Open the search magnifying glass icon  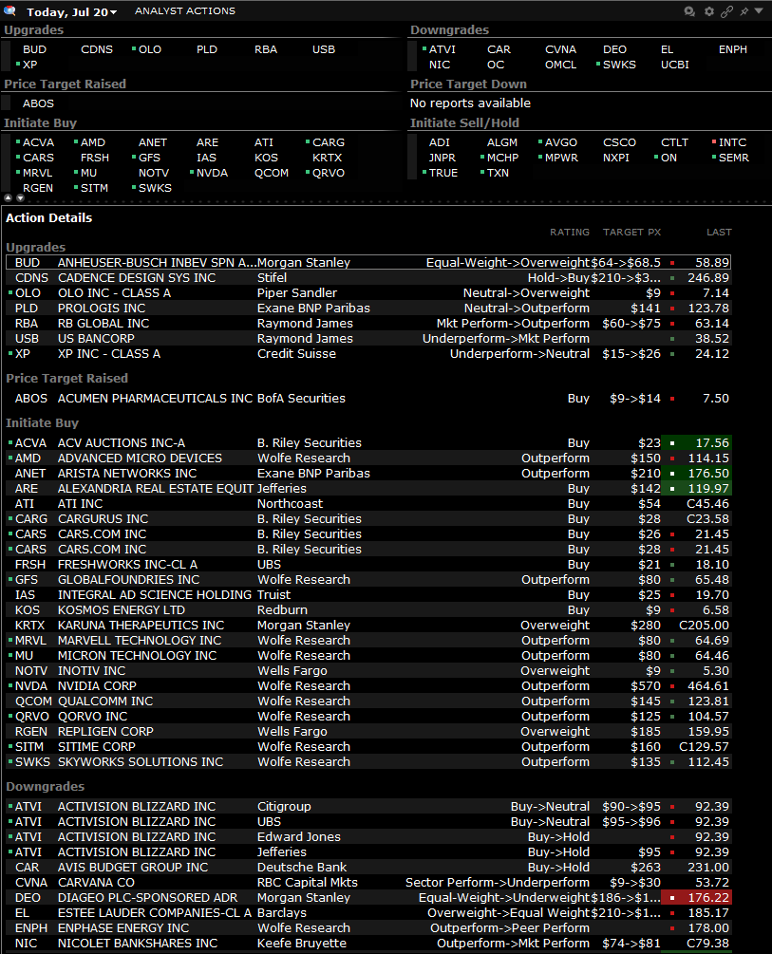9,10
